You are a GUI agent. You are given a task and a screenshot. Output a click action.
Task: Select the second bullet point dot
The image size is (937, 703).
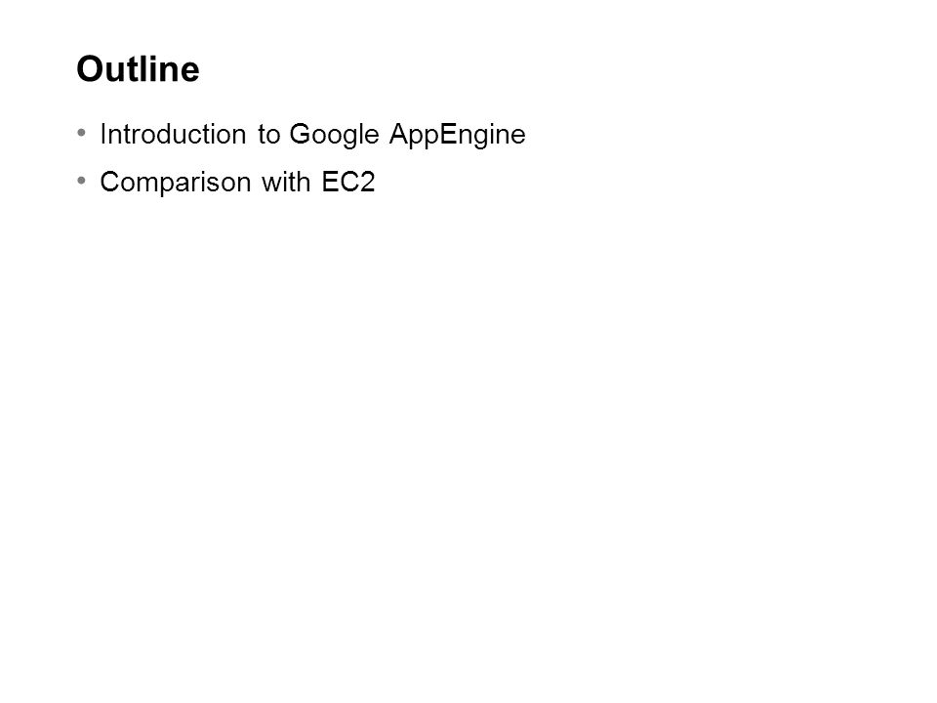[82, 180]
